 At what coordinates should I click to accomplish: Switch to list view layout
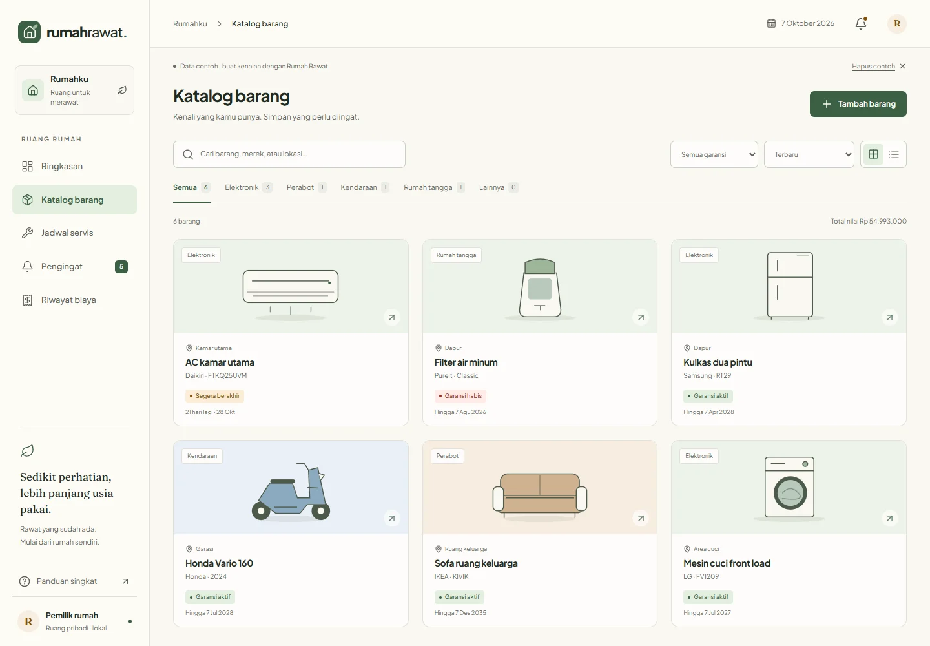pyautogui.click(x=894, y=154)
